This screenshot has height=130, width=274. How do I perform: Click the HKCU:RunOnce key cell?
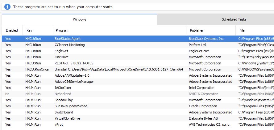click(37, 69)
